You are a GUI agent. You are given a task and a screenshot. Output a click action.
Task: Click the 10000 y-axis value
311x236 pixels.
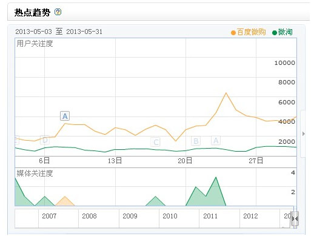[x=284, y=63]
